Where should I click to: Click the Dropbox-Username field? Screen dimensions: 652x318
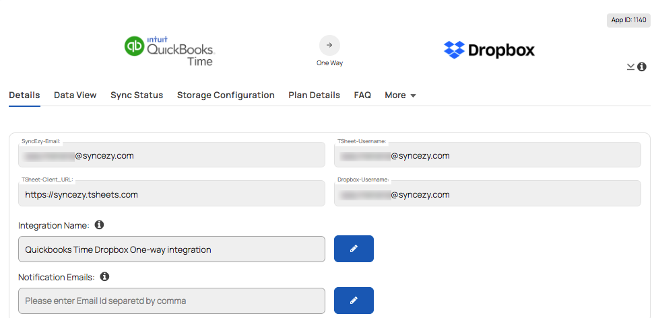(x=488, y=194)
